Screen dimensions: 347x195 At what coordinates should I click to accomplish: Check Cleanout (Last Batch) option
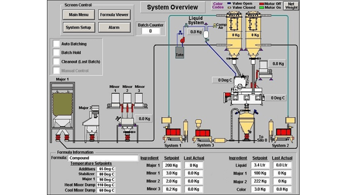click(56, 62)
